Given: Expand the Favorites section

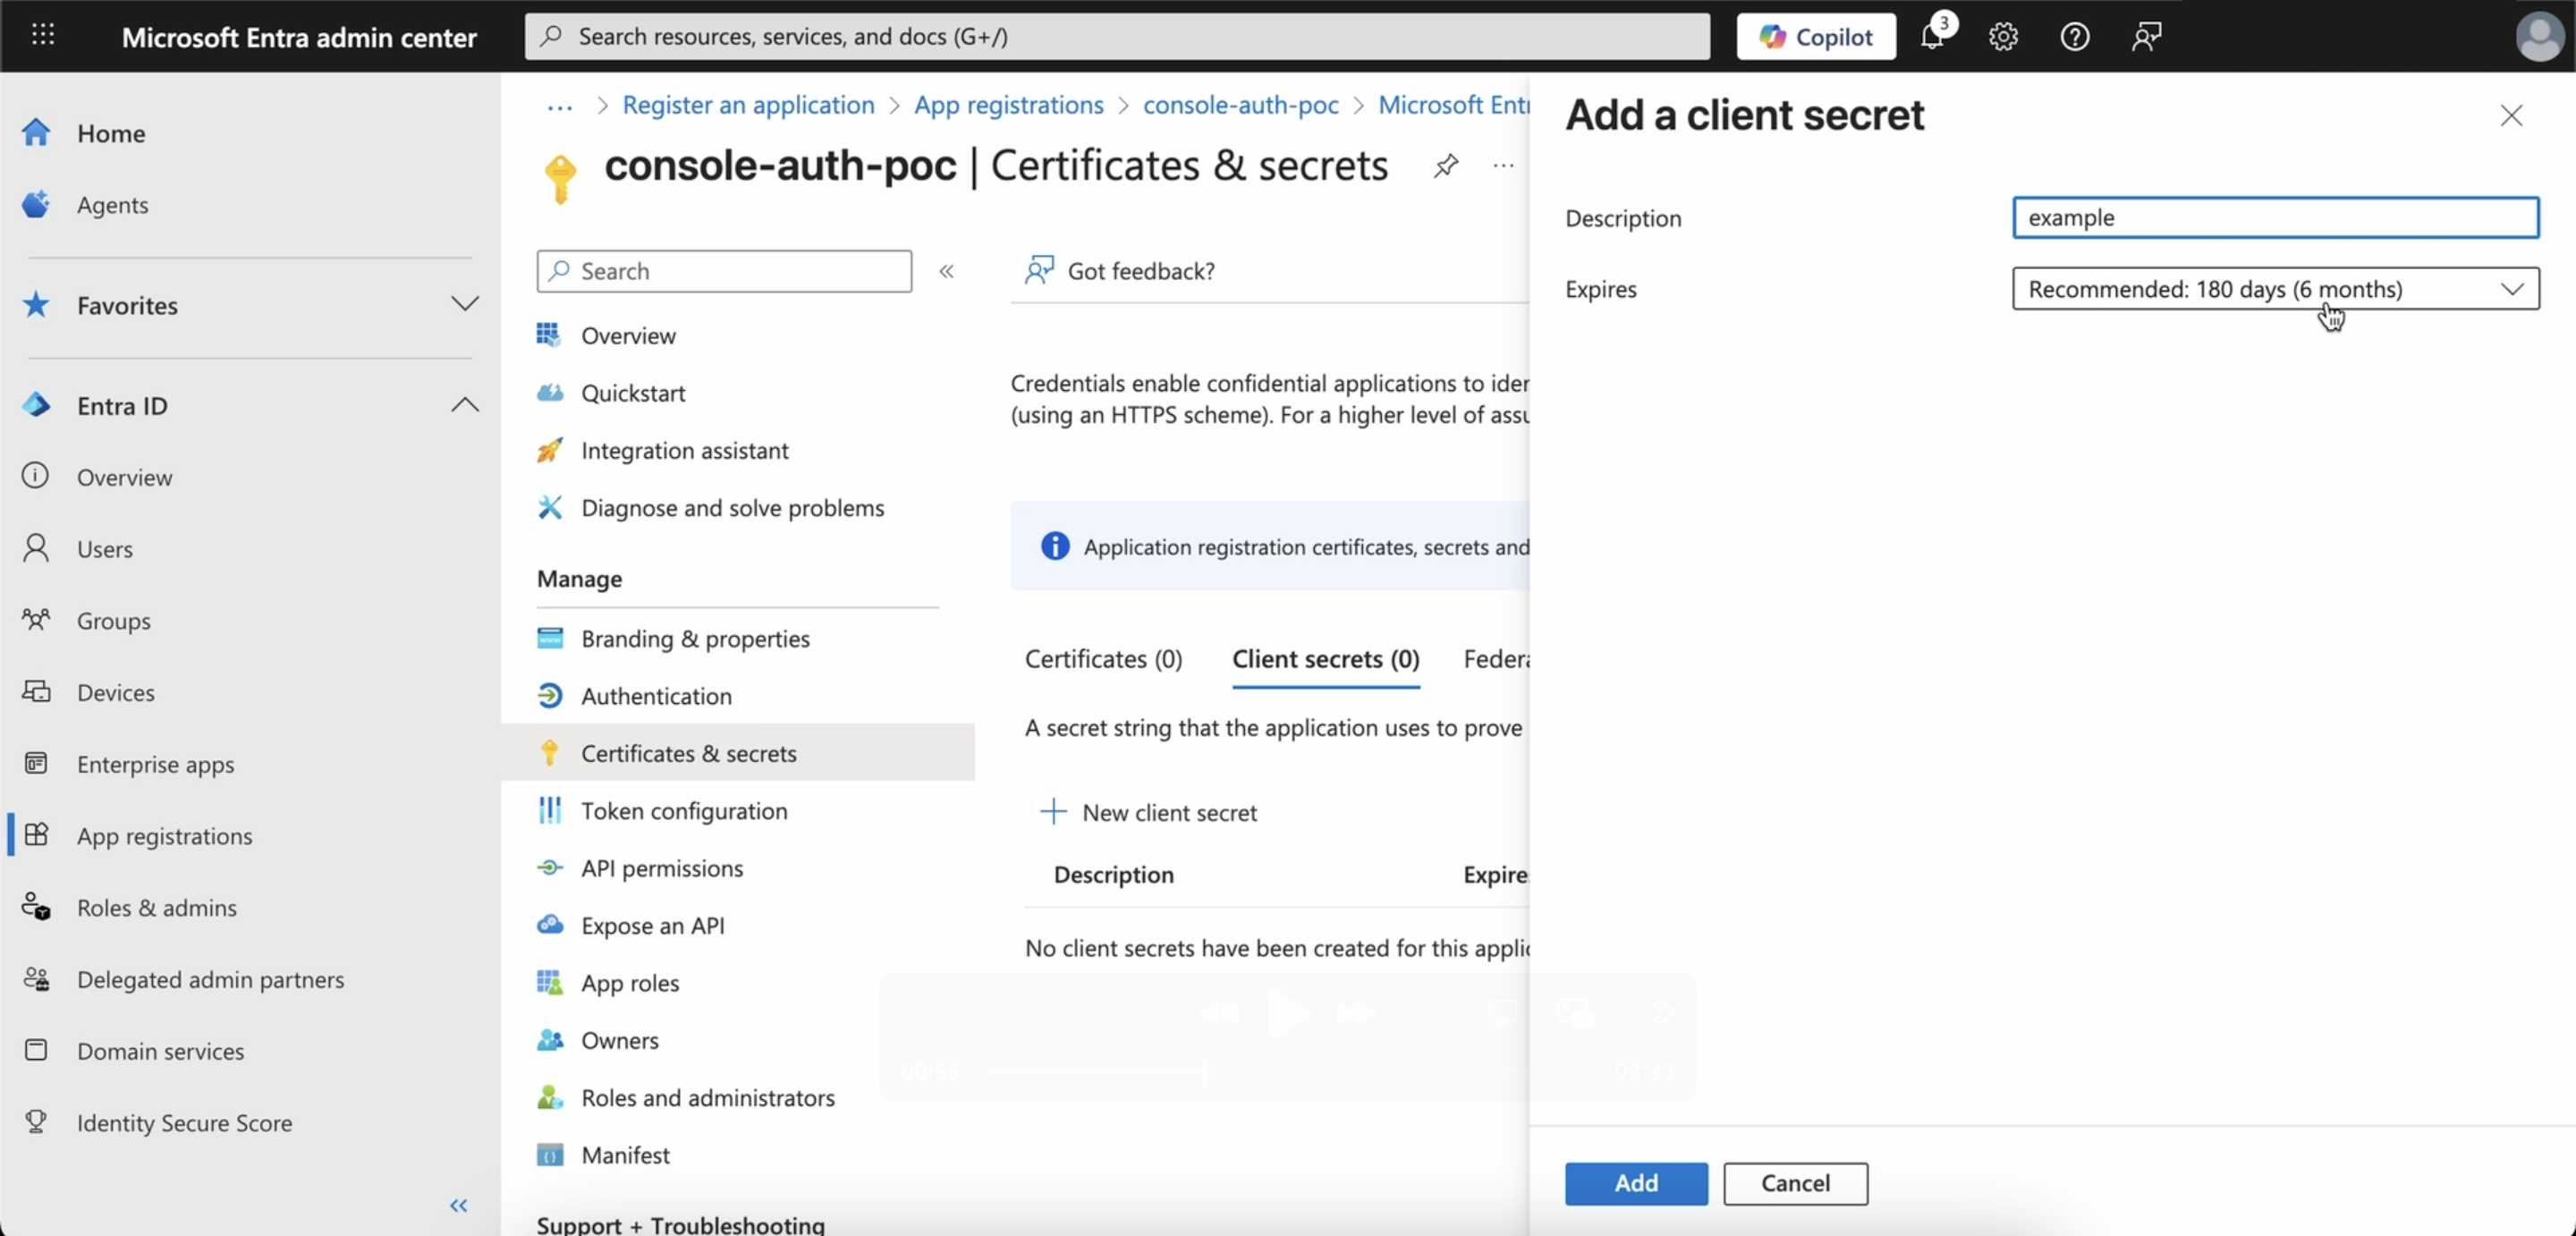Looking at the screenshot, I should 464,304.
